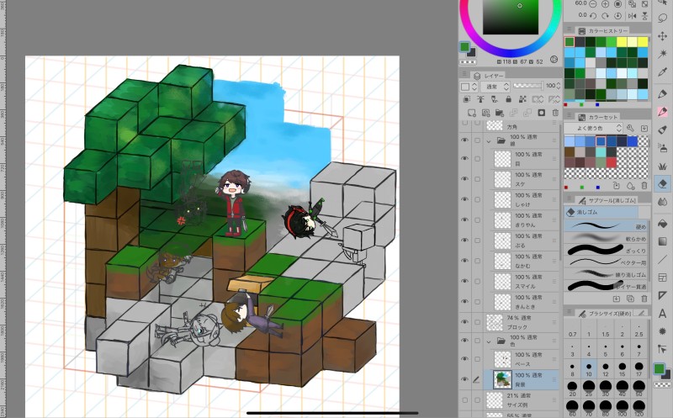The height and width of the screenshot is (418, 673).
Task: Choose the 練り消しゴム sub tool
Action: click(x=606, y=274)
